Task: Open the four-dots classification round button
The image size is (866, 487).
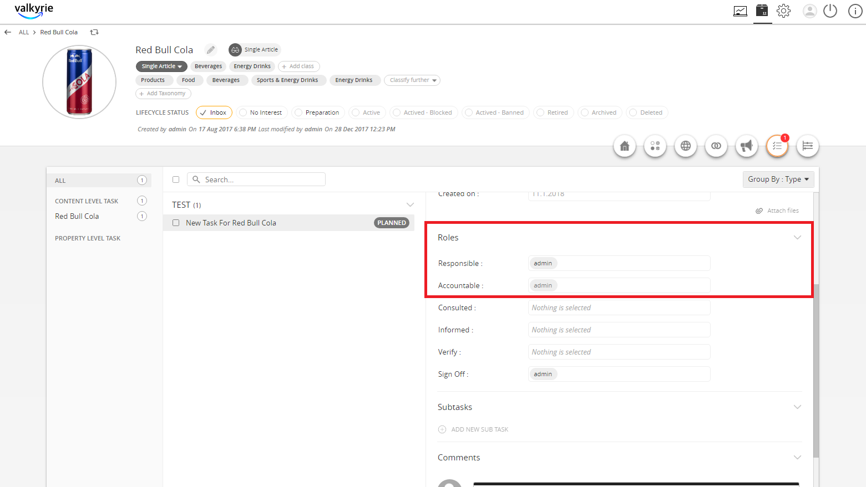Action: [655, 146]
